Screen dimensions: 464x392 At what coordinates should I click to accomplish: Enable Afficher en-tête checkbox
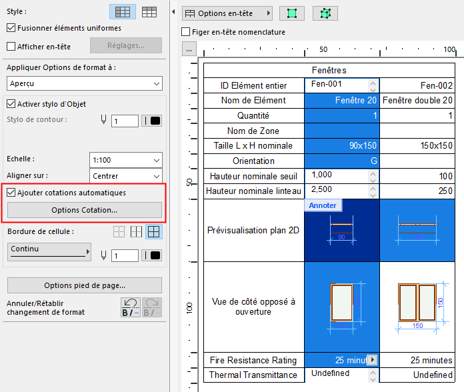[11, 47]
